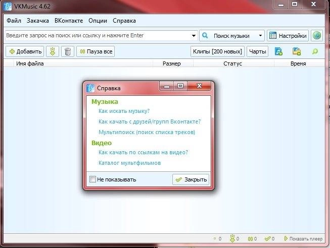This screenshot has height=248, width=330.
Task: Click Закрыть button in Справка dialog
Action: pos(191,179)
